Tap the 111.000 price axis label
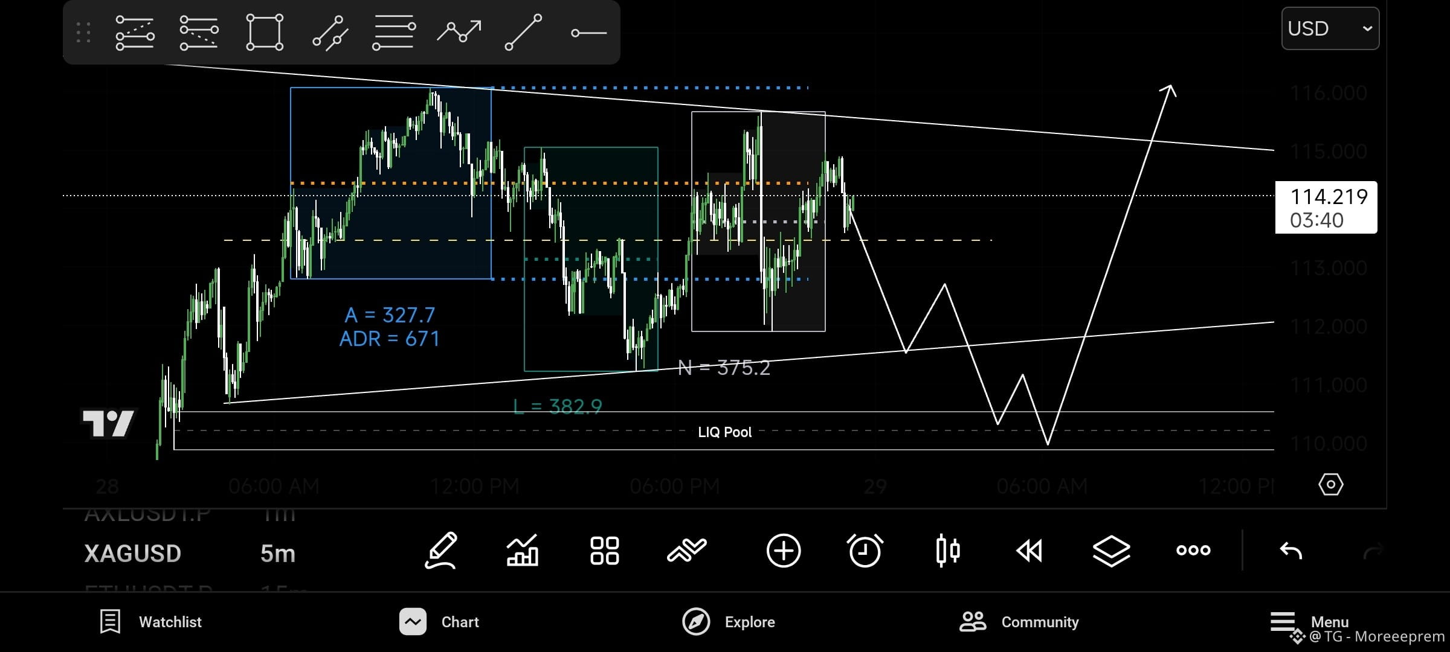This screenshot has width=1450, height=652. 1329,385
